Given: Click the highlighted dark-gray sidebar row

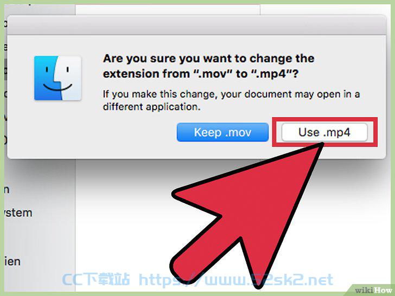Looking at the screenshot, I should [x=5, y=70].
